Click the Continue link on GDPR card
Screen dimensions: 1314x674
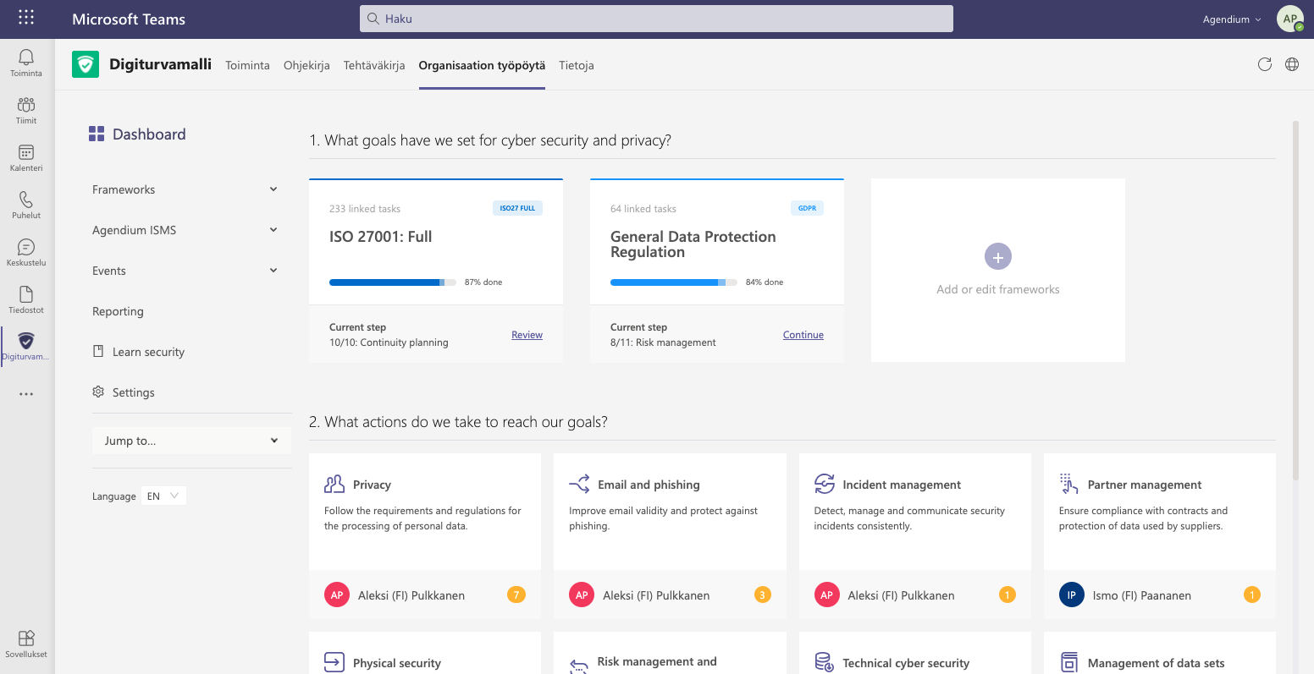[803, 335]
